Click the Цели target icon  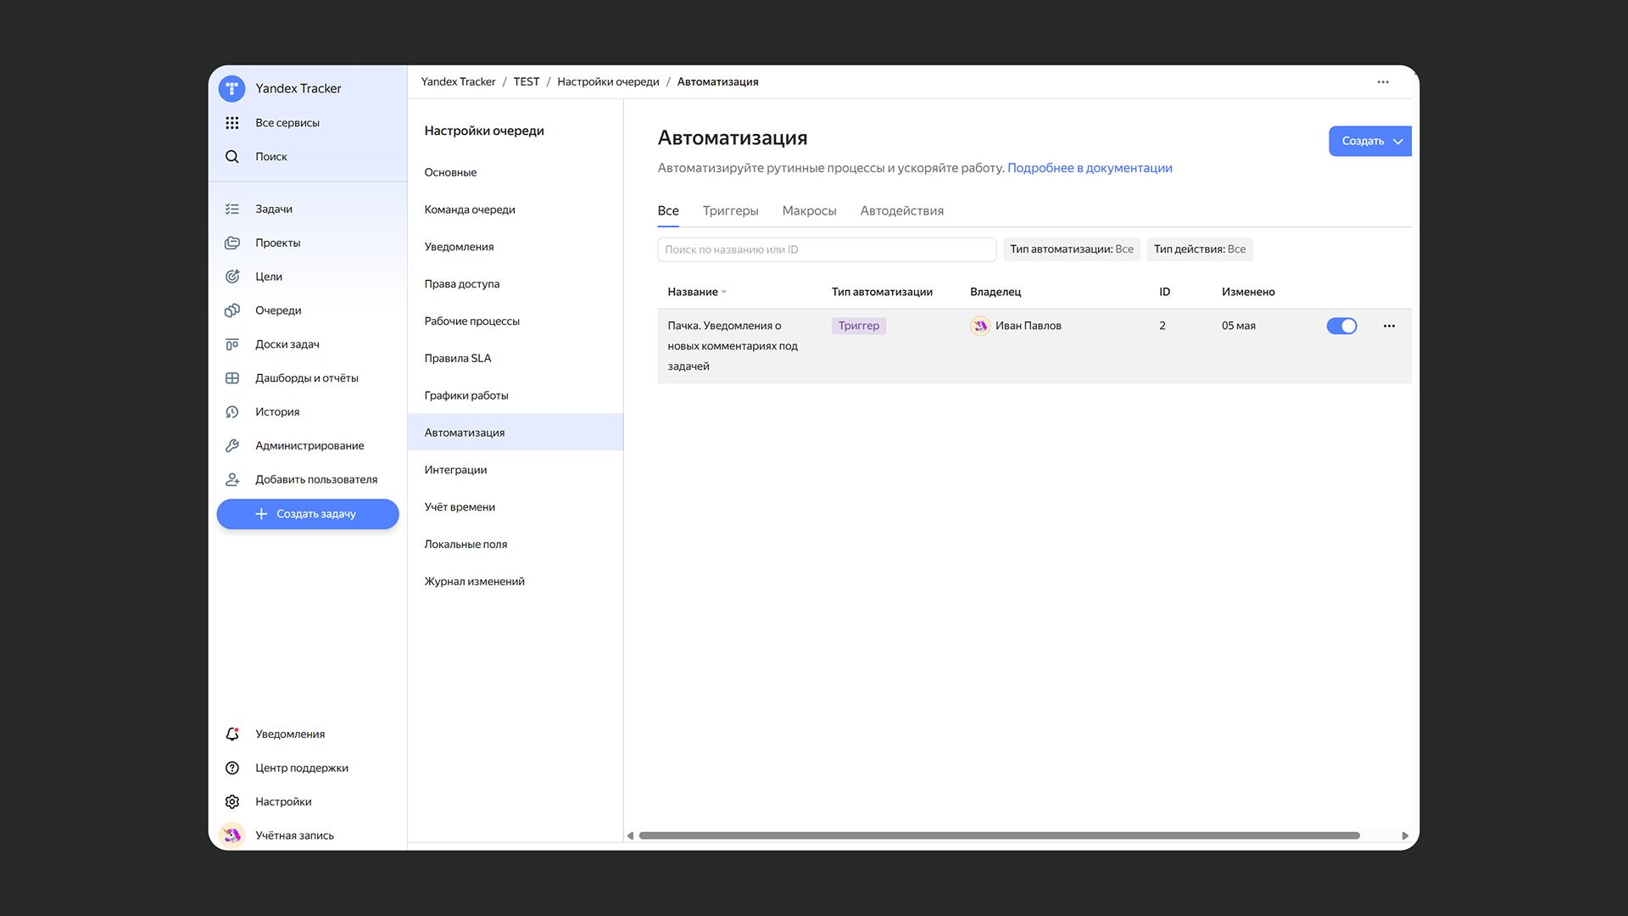231,276
